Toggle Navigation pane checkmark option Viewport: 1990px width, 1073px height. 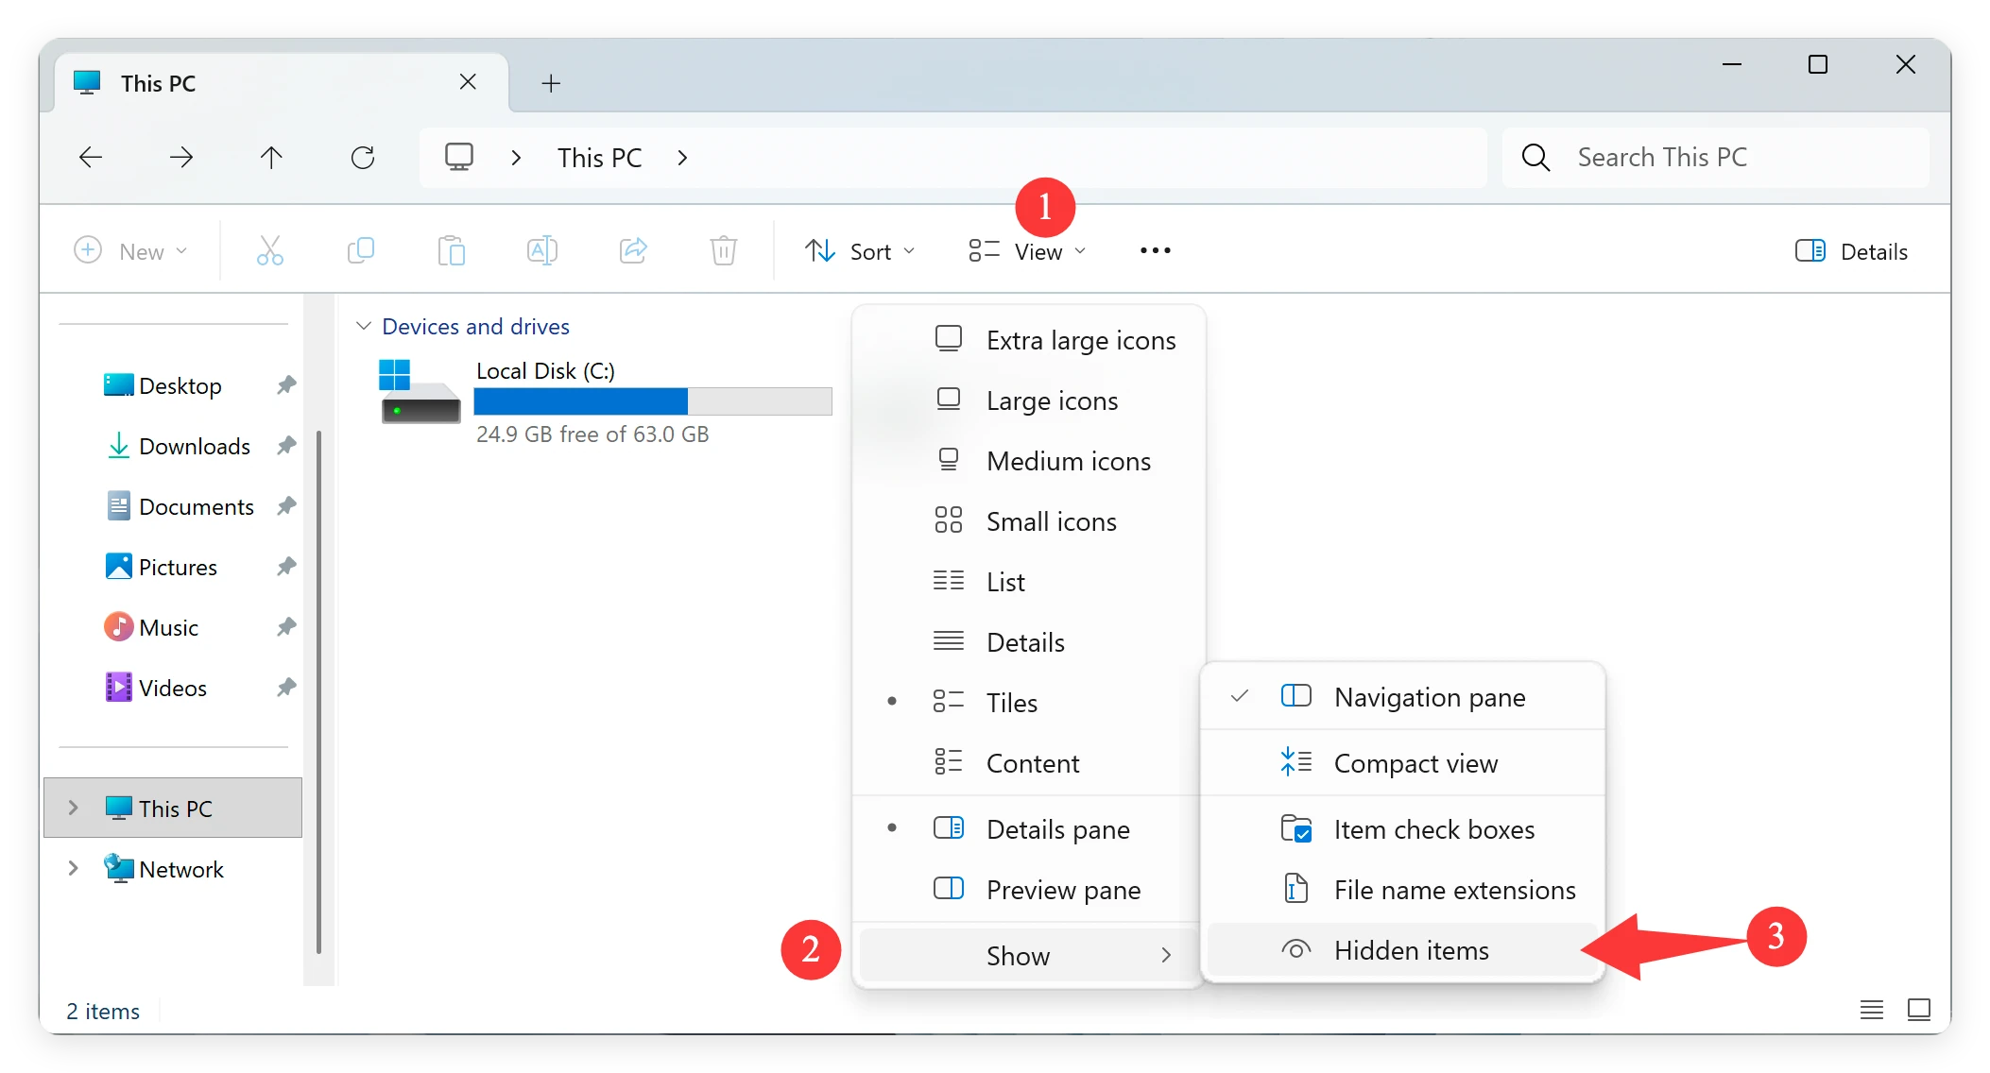point(1402,697)
